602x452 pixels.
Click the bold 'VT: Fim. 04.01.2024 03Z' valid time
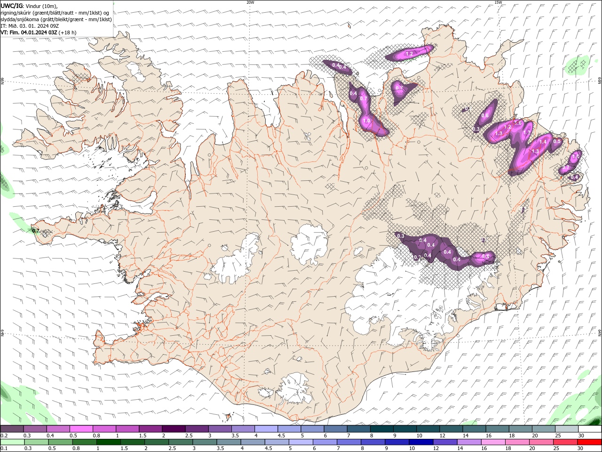pyautogui.click(x=29, y=32)
